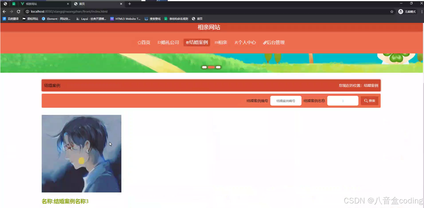The image size is (424, 208).
Task: Close the 首页 browser tab
Action: 121,4
